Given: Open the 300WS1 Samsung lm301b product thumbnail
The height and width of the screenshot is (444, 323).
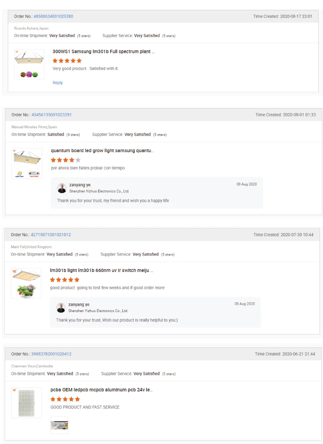Looking at the screenshot, I should (29, 64).
